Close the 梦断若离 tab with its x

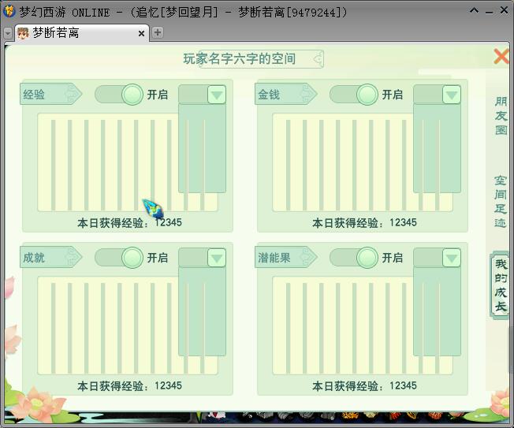pyautogui.click(x=141, y=33)
